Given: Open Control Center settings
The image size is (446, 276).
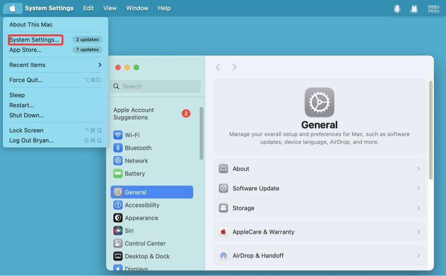Looking at the screenshot, I should point(117,244).
